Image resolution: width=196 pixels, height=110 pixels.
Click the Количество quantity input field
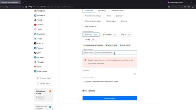tap(110, 74)
